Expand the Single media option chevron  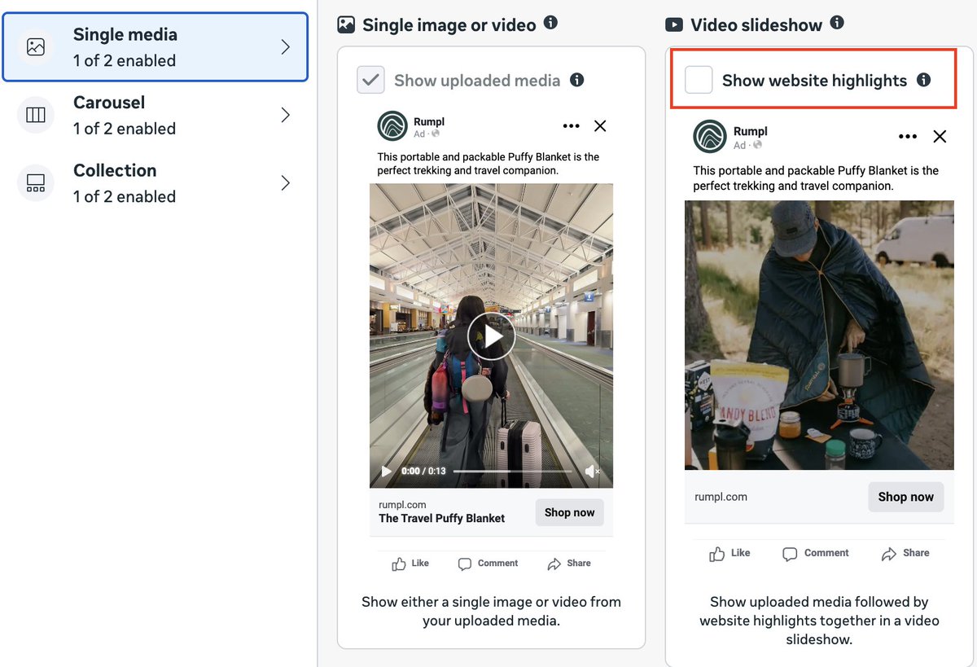pos(286,47)
